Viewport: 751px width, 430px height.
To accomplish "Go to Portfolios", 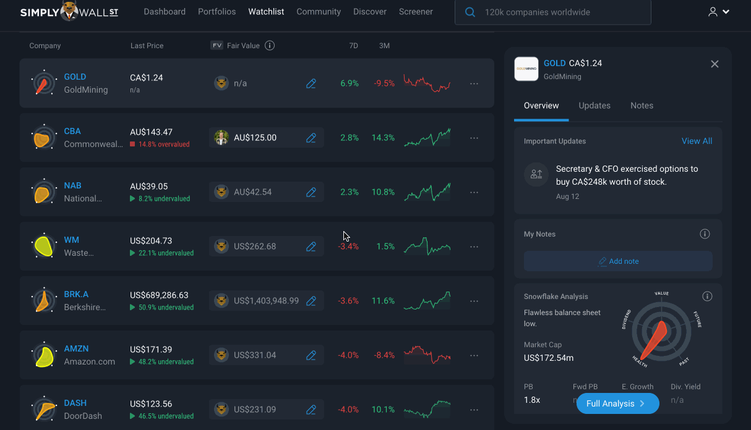I will [x=217, y=12].
